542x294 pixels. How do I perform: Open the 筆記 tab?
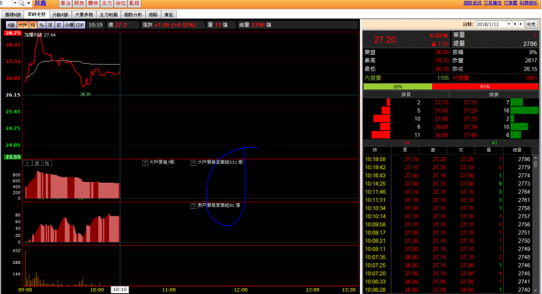click(169, 14)
